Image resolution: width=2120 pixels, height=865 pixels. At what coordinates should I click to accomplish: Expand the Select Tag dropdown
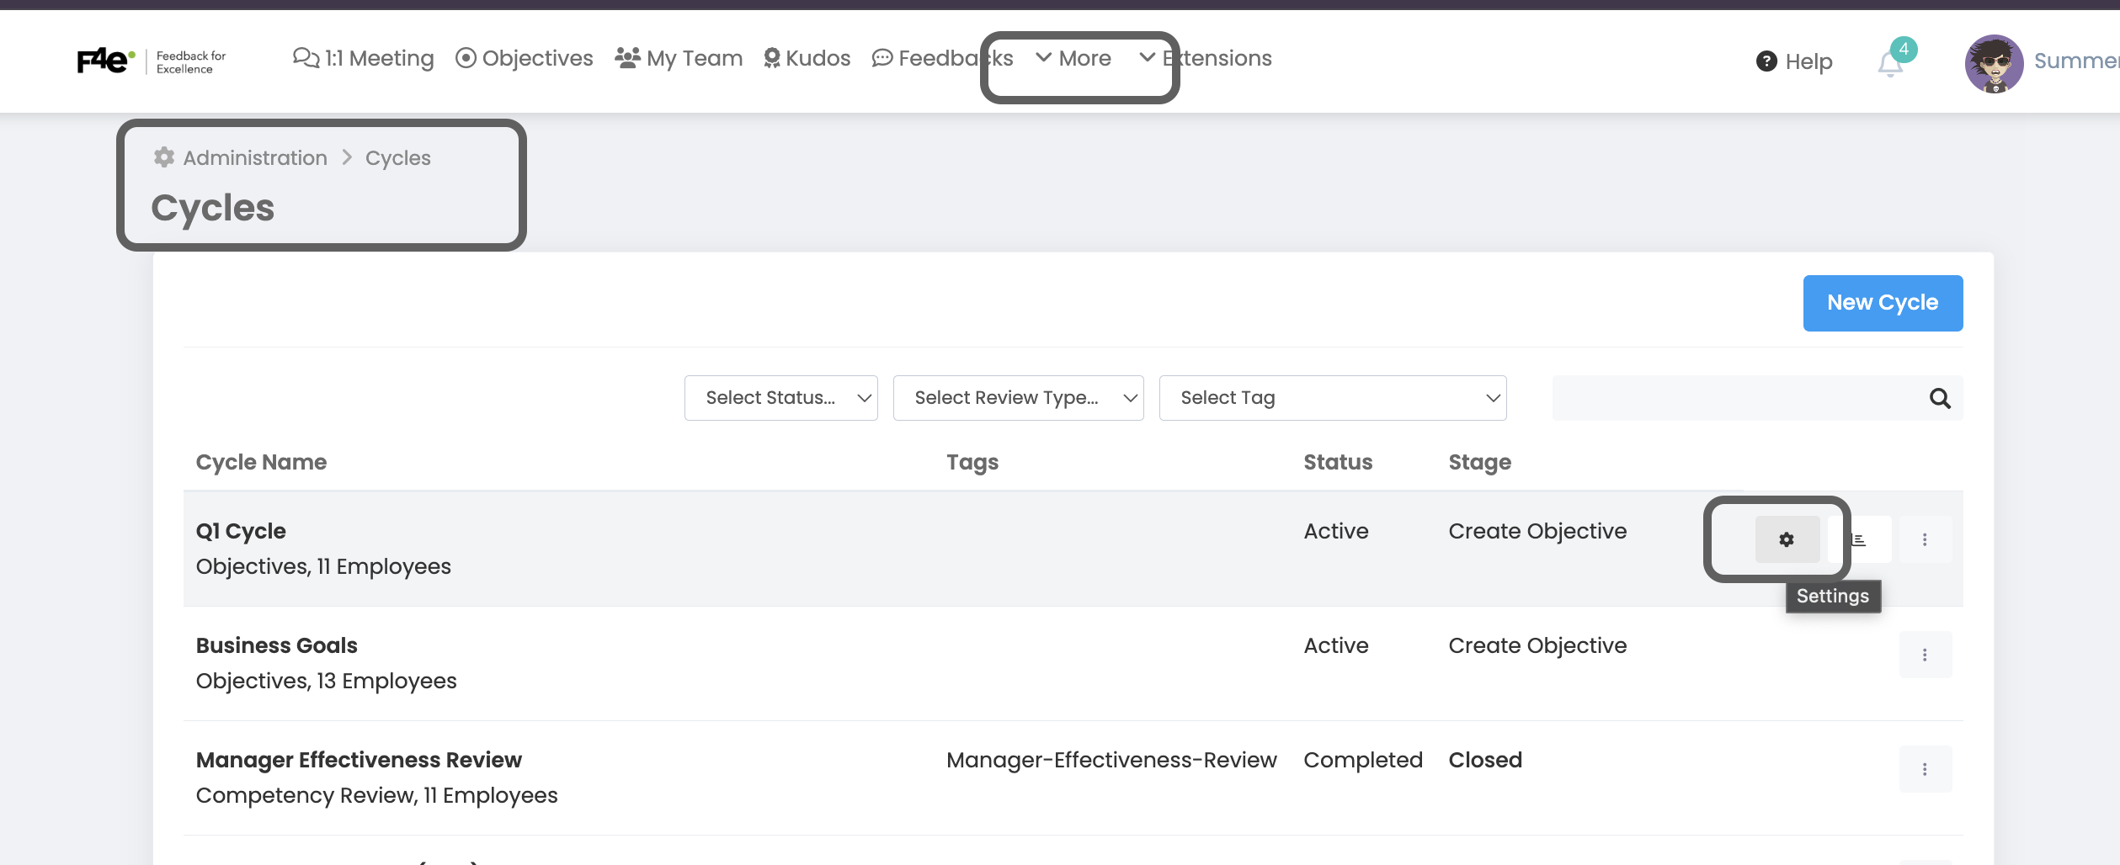1332,398
